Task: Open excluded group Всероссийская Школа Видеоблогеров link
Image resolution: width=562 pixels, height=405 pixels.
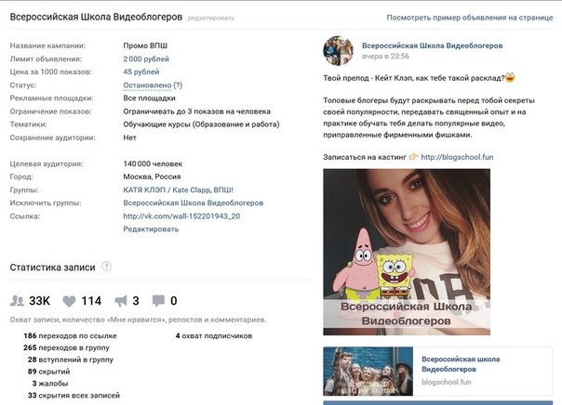Action: click(x=194, y=202)
